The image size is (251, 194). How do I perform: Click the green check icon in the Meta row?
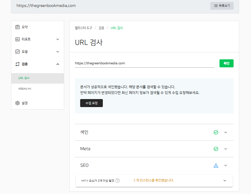pos(216,149)
